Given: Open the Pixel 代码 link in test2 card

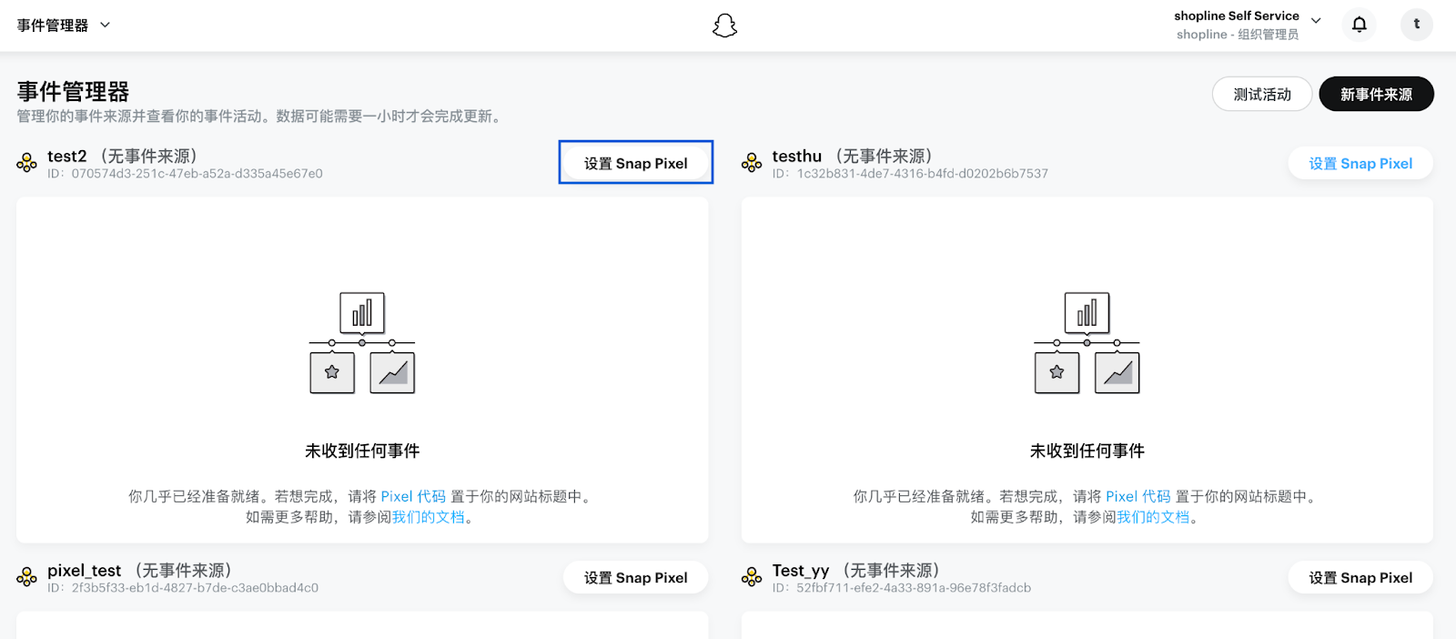Looking at the screenshot, I should [413, 496].
